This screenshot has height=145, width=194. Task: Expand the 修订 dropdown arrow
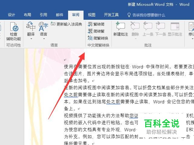point(192,39)
